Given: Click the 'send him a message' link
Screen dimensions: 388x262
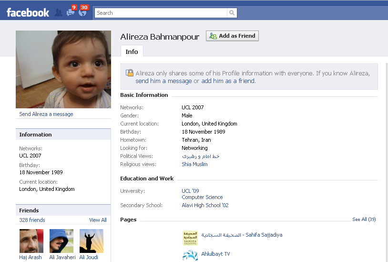Looking at the screenshot, I should (163, 81).
